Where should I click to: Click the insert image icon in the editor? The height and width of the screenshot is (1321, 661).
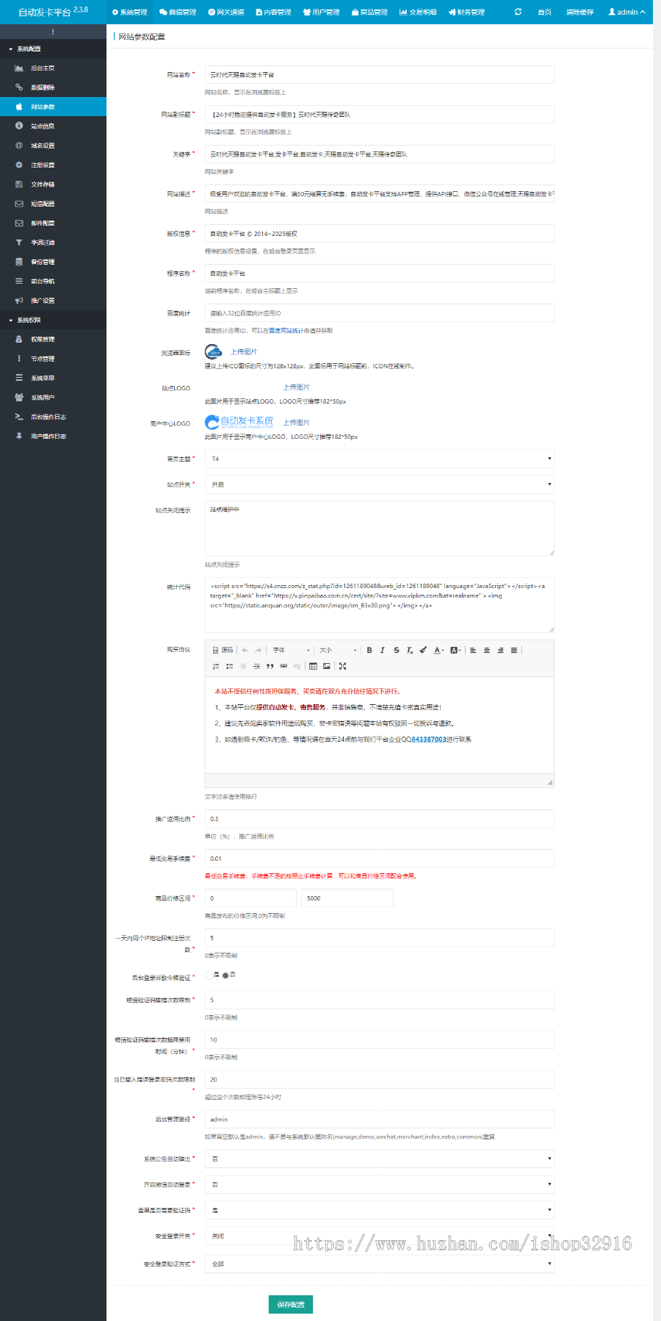click(x=327, y=666)
